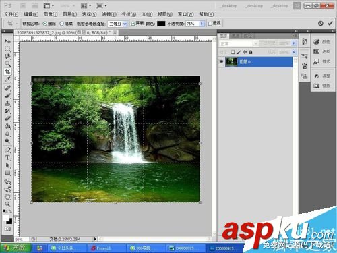Select the Quick Selection tool
Image resolution: width=337 pixels, height=253 pixels.
click(x=7, y=64)
